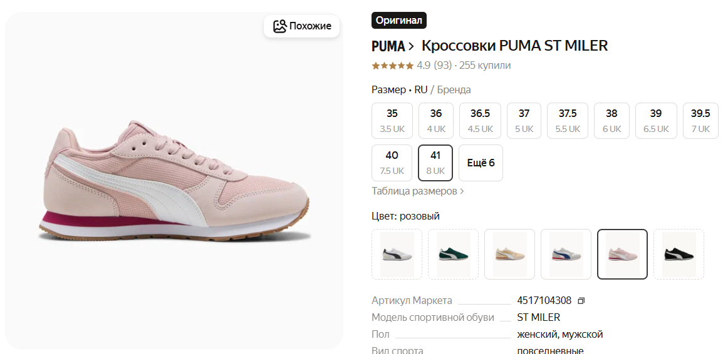Image resolution: width=723 pixels, height=354 pixels.
Task: Expand more sizes with Ещё 6
Action: [x=481, y=163]
